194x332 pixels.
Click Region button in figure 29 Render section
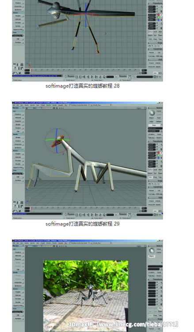[x=19, y=154]
